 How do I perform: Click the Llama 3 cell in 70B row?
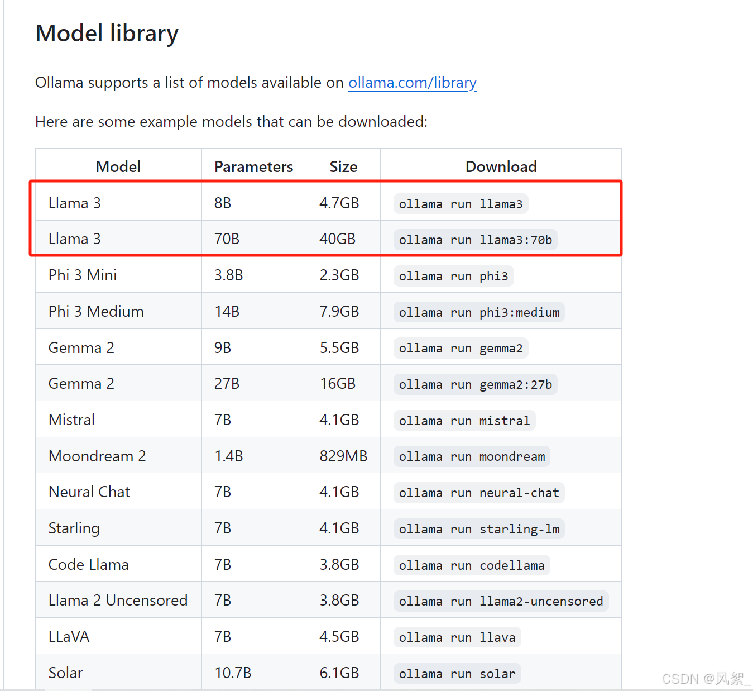(x=75, y=239)
